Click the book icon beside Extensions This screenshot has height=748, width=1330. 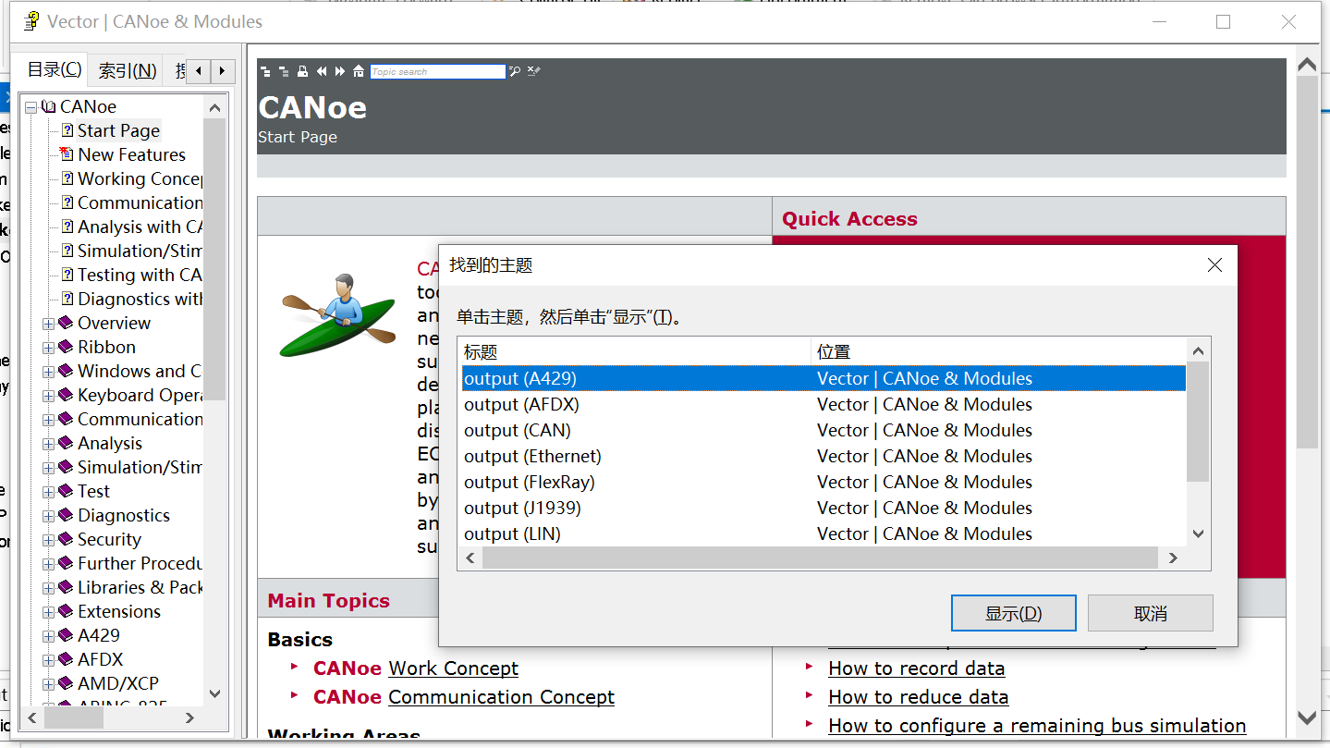(66, 611)
